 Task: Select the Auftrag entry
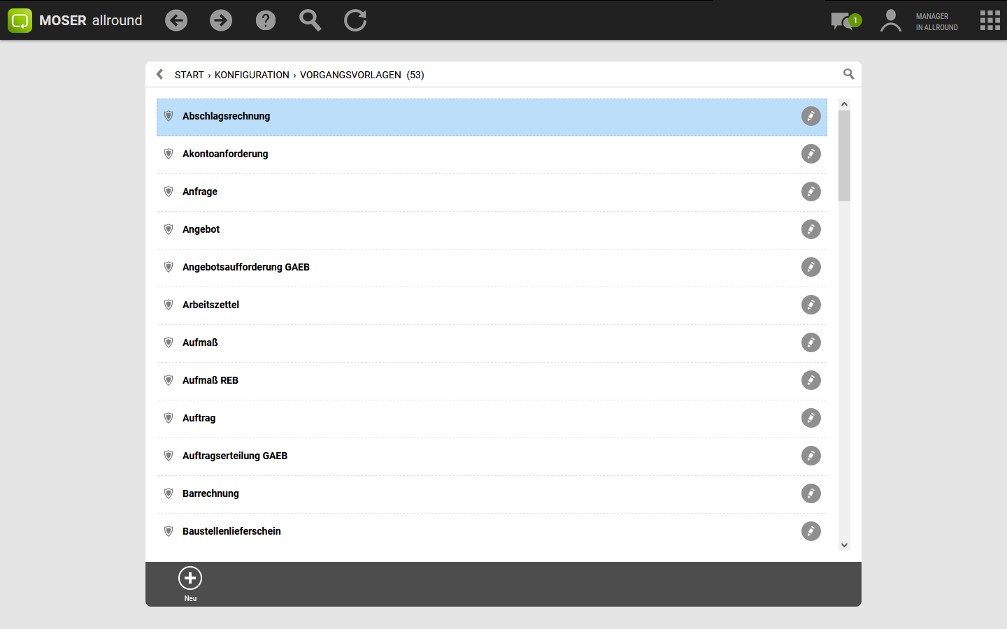[492, 419]
